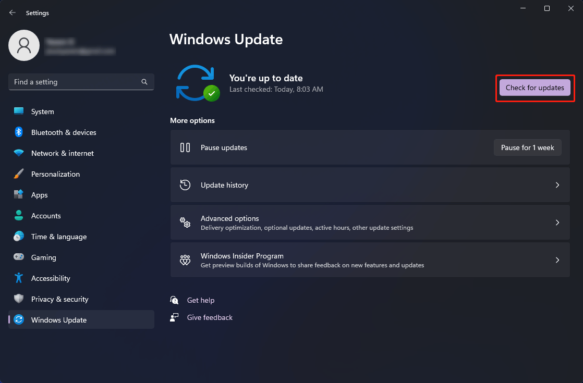Click Check for updates button
583x383 pixels.
point(535,88)
